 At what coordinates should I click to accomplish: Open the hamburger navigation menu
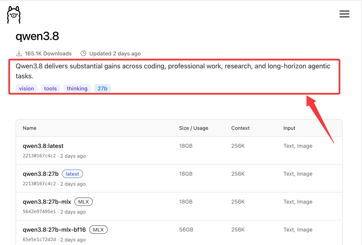(x=344, y=14)
